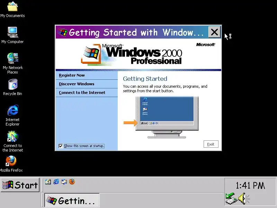The width and height of the screenshot is (277, 208).
Task: Open the Start menu
Action: (x=20, y=185)
